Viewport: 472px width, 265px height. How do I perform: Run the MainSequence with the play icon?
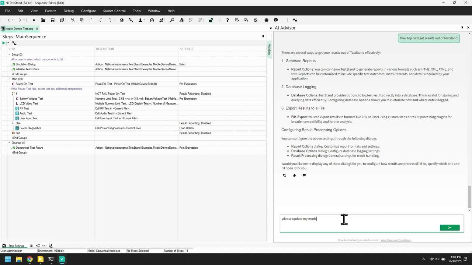pos(4,43)
